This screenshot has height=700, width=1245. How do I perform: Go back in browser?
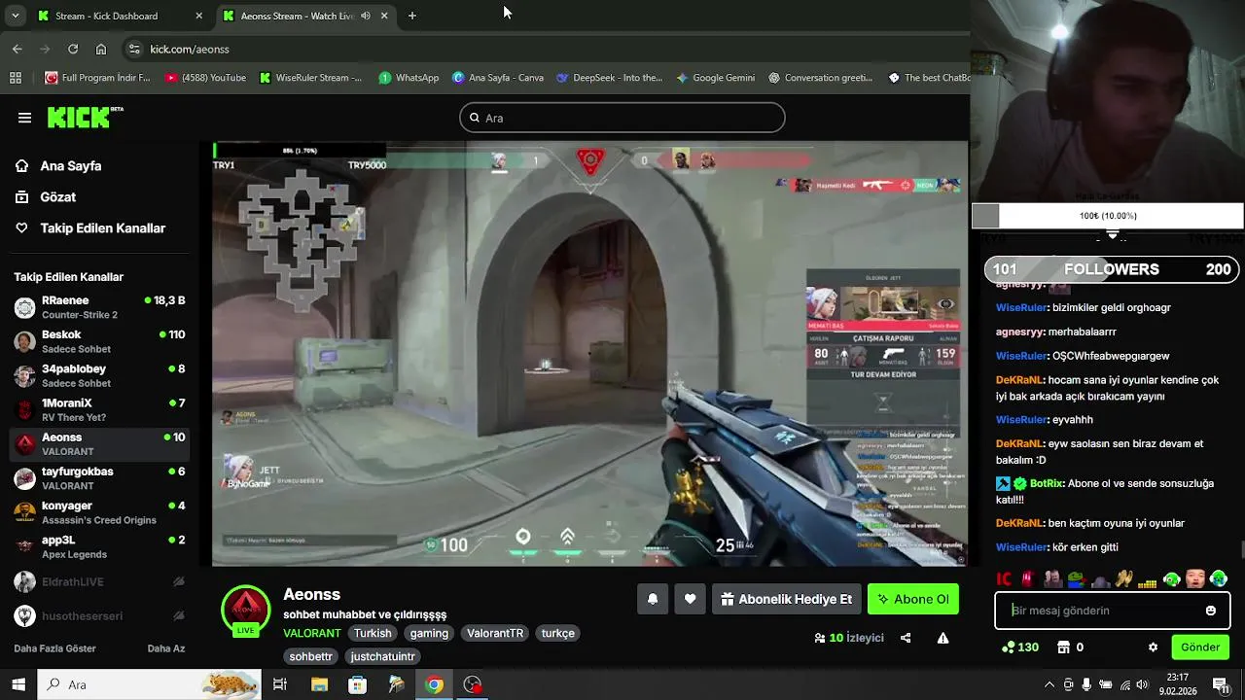tap(18, 49)
